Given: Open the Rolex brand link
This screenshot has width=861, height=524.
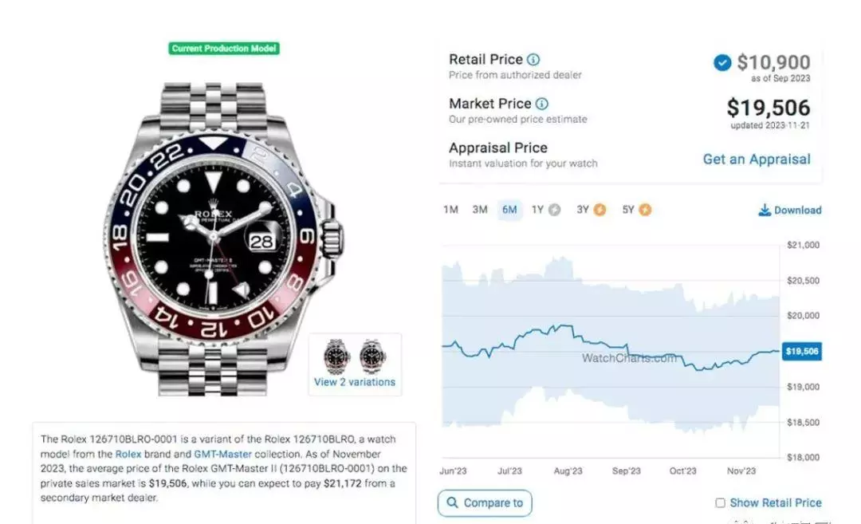Looking at the screenshot, I should [x=128, y=455].
